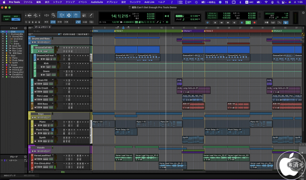306x180 pixels.
Task: Open the AudioSuite menu
Action: 97,2
